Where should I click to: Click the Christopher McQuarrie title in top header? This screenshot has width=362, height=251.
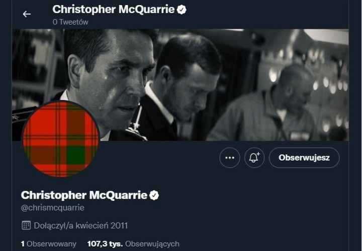(x=113, y=10)
